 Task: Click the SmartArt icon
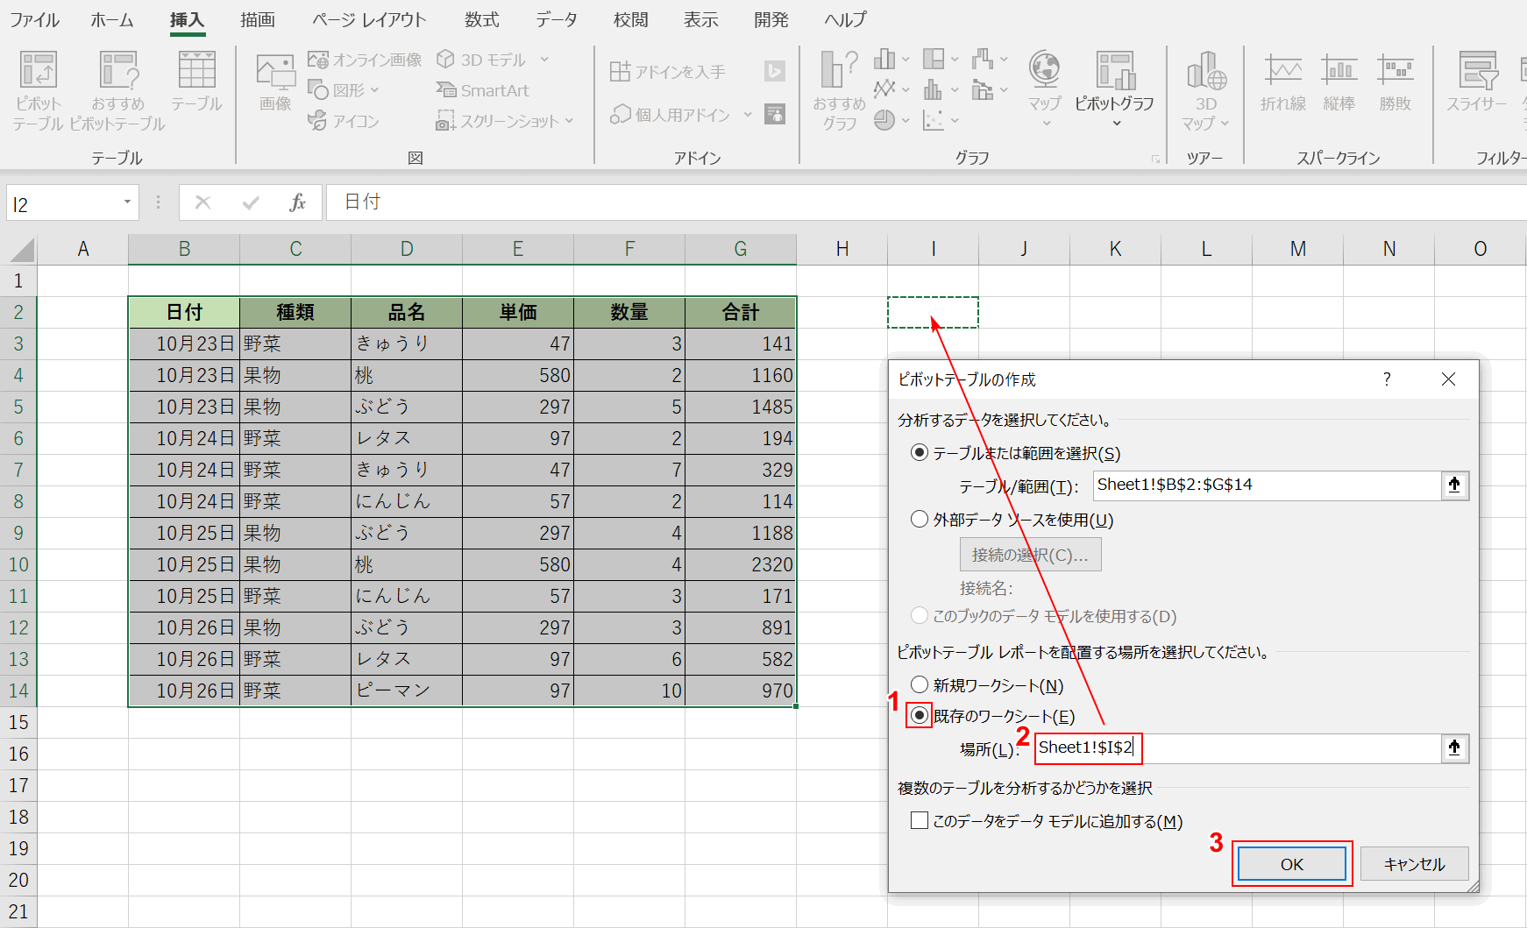483,90
